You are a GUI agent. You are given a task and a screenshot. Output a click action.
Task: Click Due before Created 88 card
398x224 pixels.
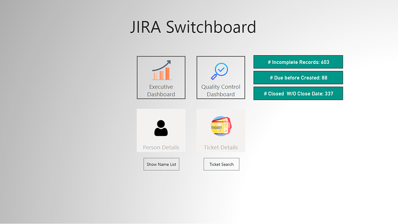click(298, 78)
